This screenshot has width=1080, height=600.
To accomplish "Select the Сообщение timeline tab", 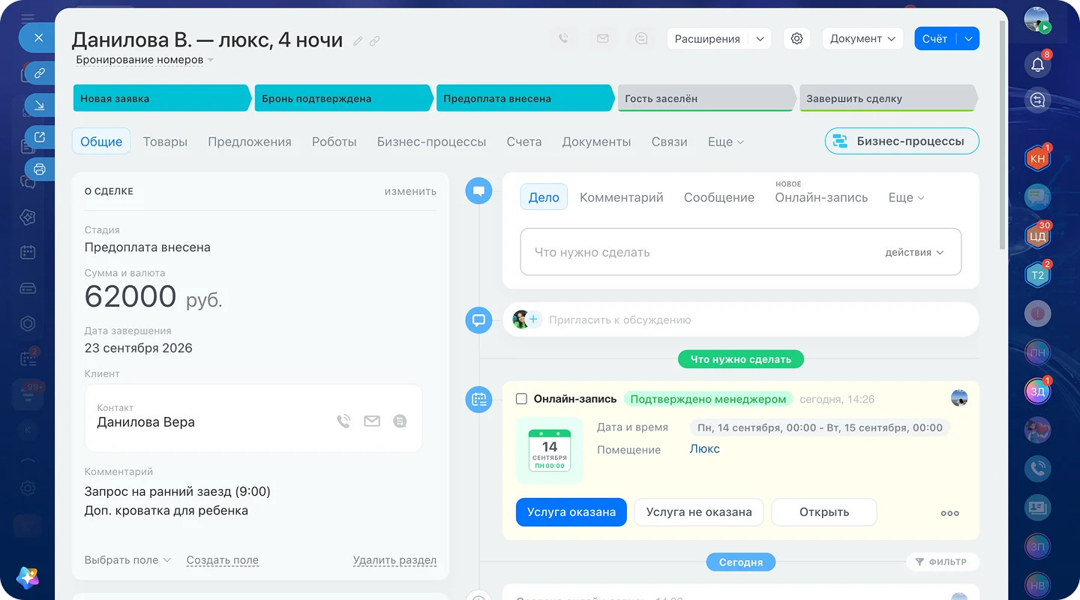I will coord(719,197).
